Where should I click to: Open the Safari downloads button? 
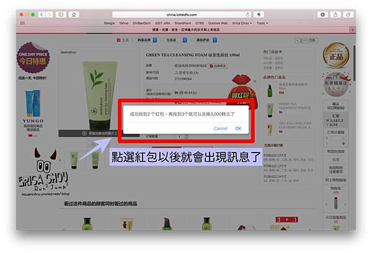tap(322, 15)
